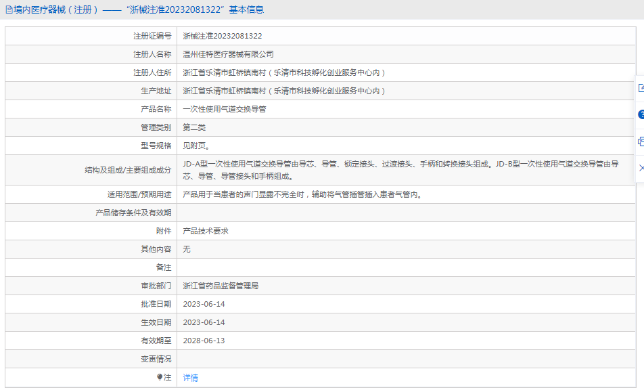Click the document icon beside the page title

pos(9,10)
